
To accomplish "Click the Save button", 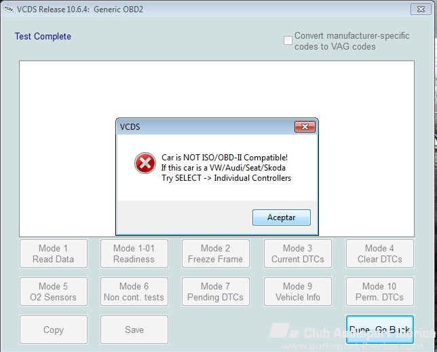I will (x=134, y=330).
